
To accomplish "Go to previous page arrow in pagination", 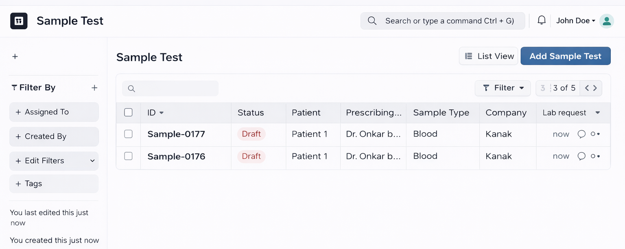I will [x=587, y=88].
